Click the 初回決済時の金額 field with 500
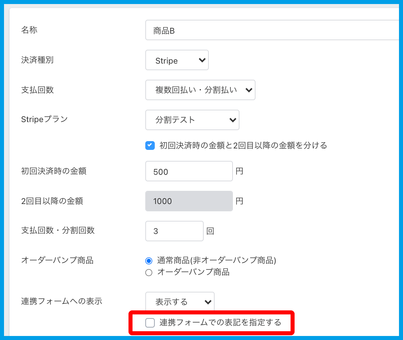 [x=189, y=171]
